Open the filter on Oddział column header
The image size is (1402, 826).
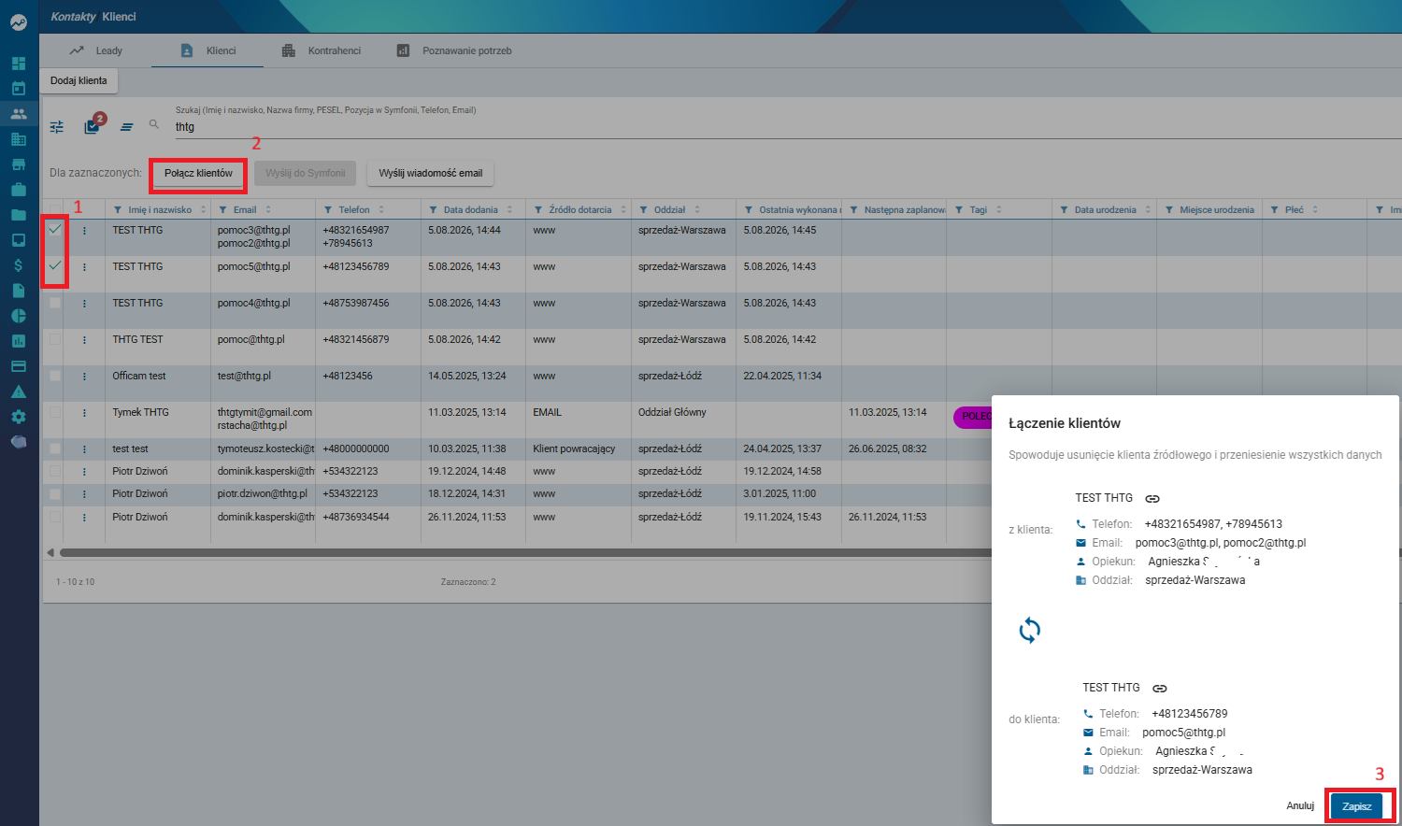click(x=644, y=210)
